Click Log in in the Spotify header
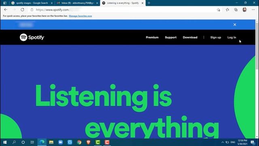Viewport: 259px width, 146px height. coord(232,37)
